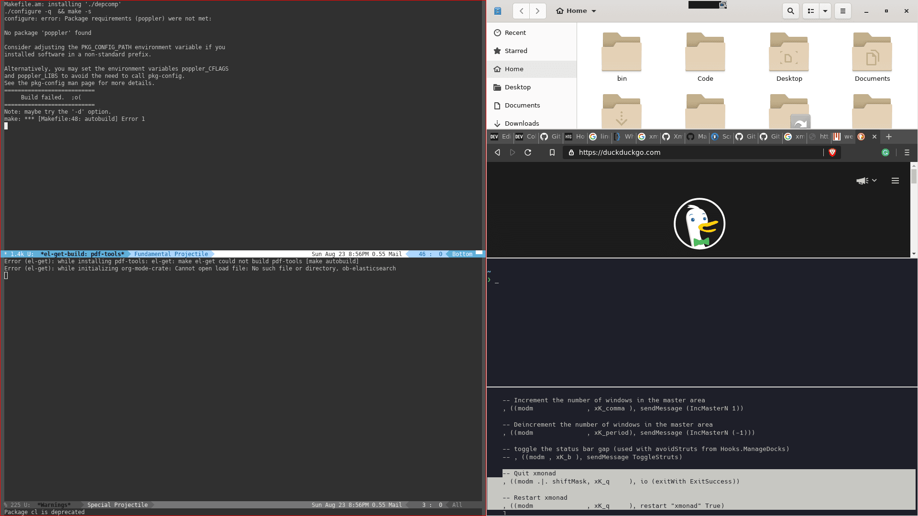The width and height of the screenshot is (918, 516).
Task: Open view options dropdown arrow in Files
Action: coord(825,11)
